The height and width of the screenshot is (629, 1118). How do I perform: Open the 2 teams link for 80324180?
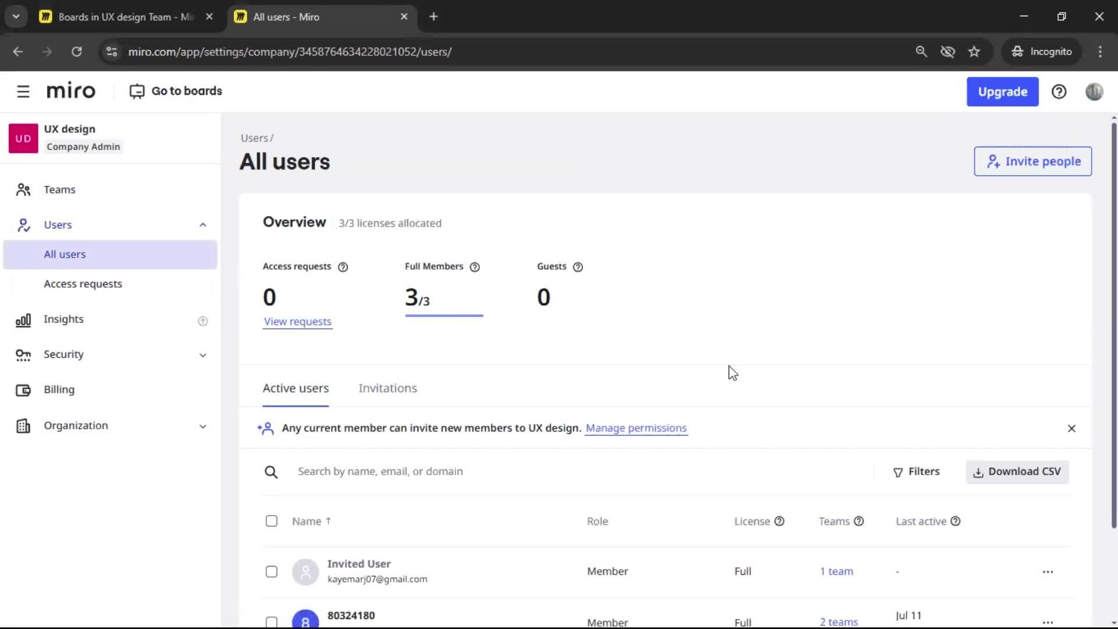pos(838,622)
